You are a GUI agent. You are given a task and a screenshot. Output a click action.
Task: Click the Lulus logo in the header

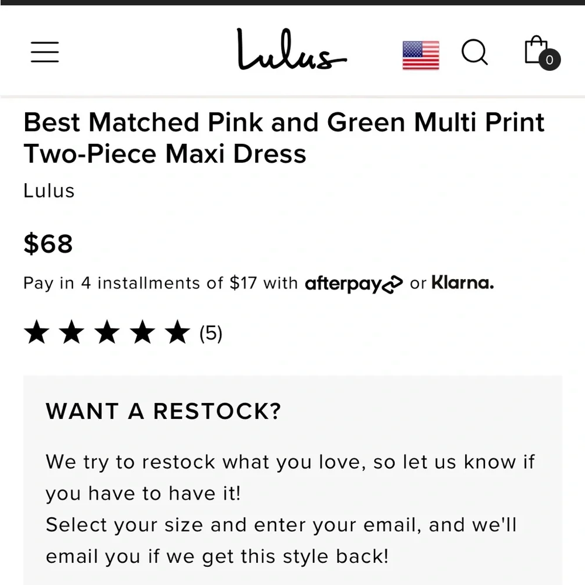click(x=291, y=51)
